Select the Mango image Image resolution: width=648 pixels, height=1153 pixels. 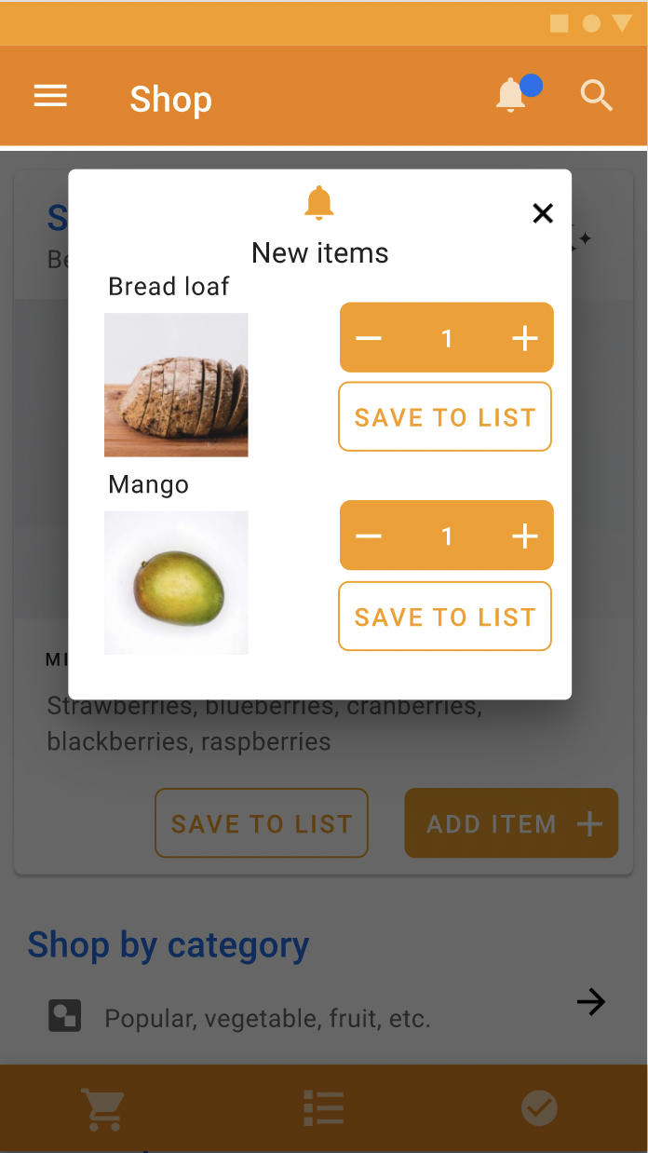[x=176, y=583]
